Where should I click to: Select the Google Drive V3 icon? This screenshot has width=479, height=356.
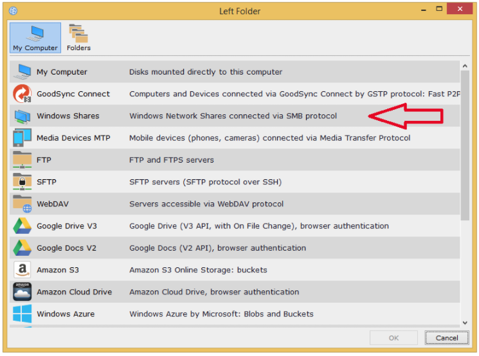[22, 226]
